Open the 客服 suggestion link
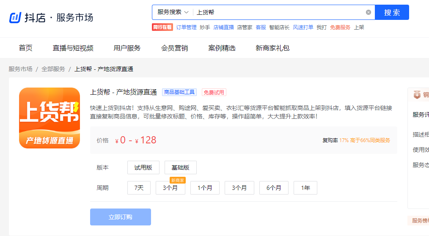The width and height of the screenshot is (429, 236). [x=261, y=27]
